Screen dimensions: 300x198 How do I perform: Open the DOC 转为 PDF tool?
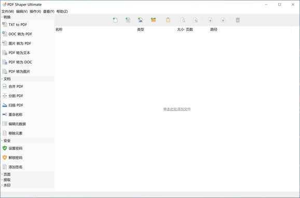coord(17,34)
